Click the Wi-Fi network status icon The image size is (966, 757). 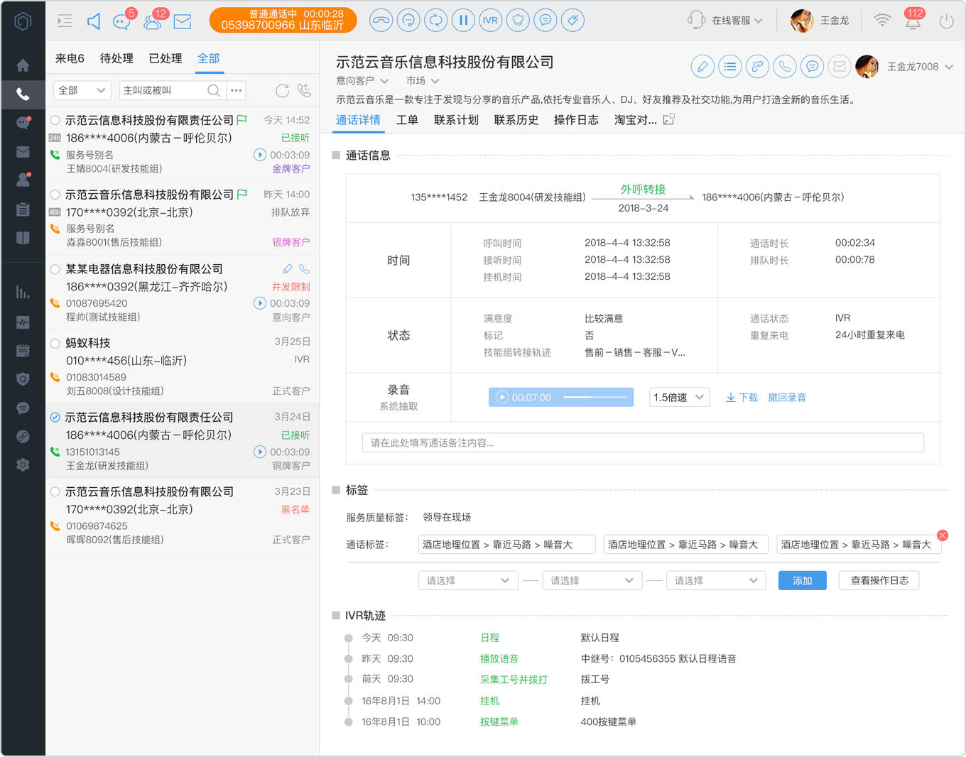(881, 21)
